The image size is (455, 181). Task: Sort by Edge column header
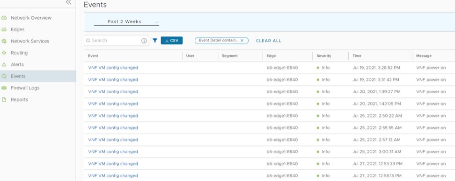click(x=271, y=56)
